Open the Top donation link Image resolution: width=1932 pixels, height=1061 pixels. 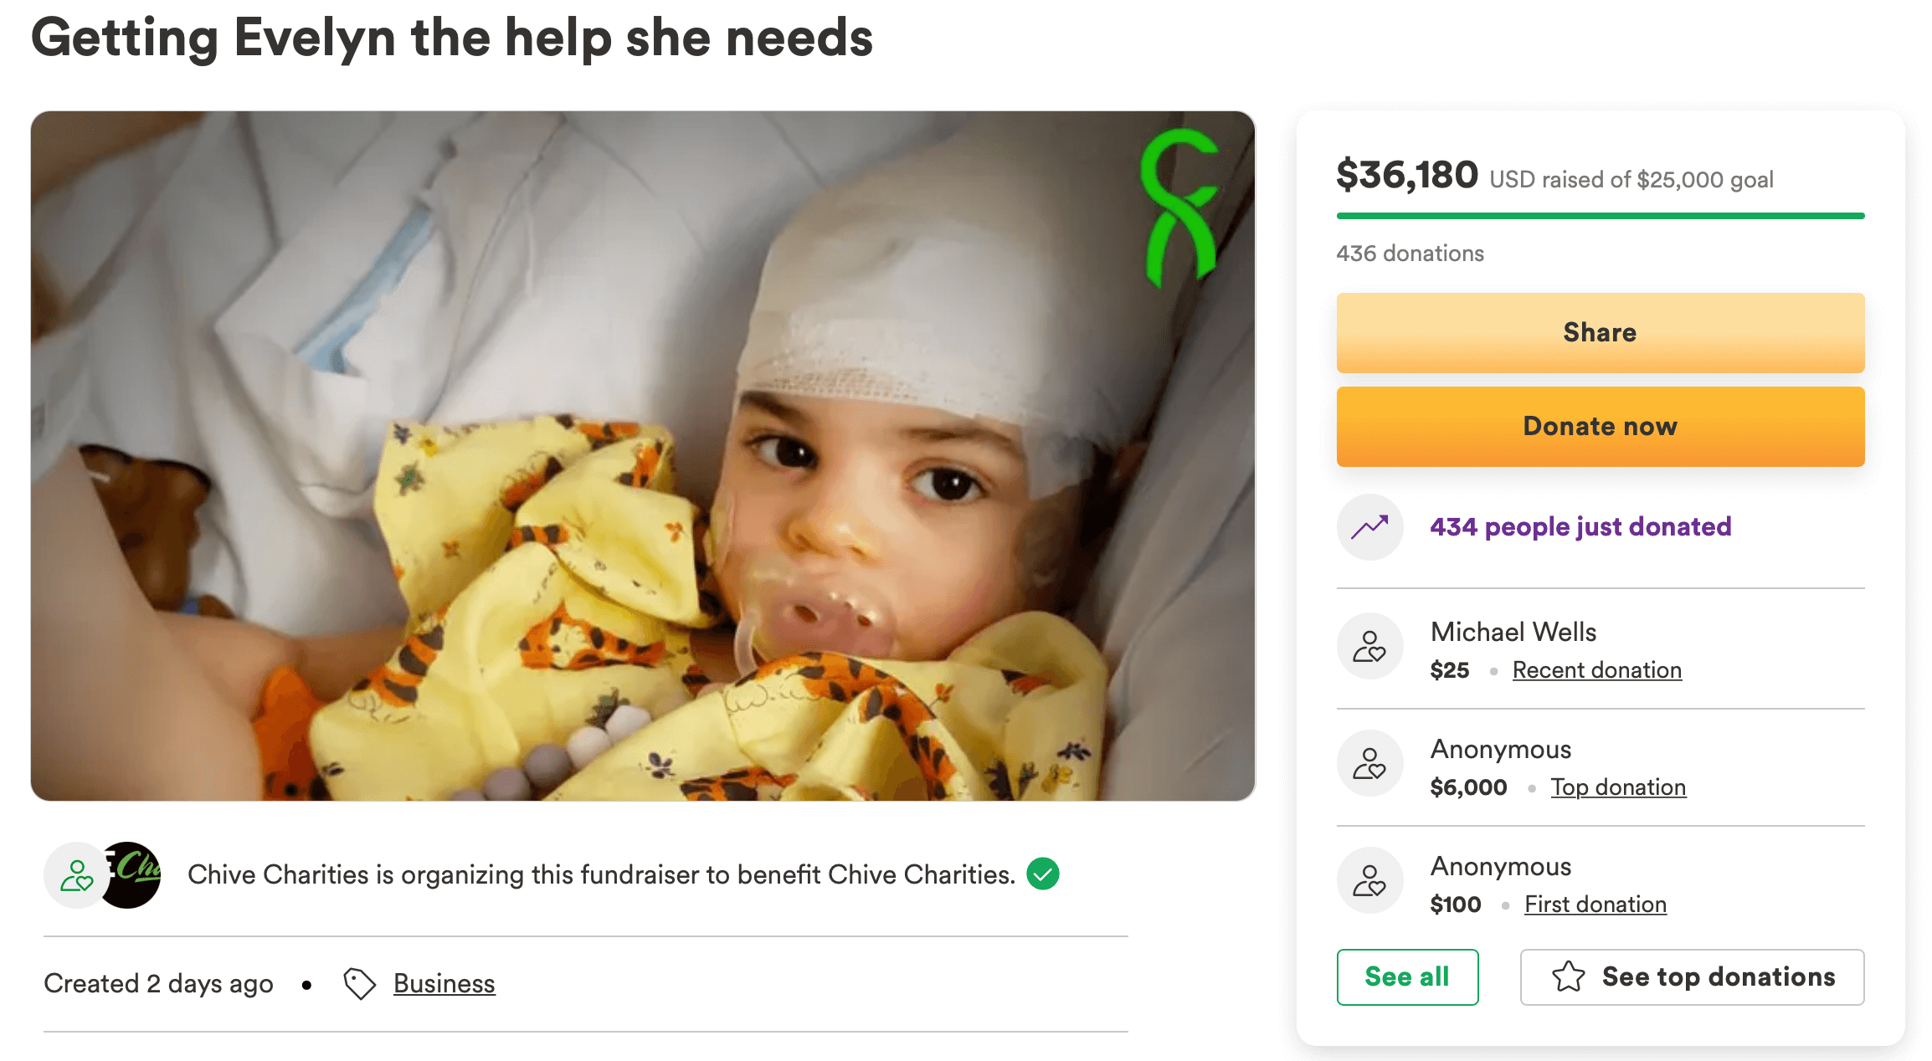pyautogui.click(x=1617, y=787)
